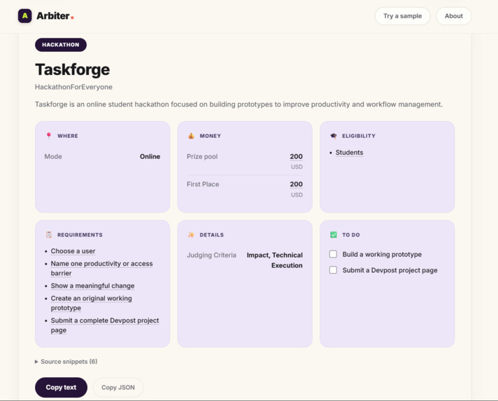Click the DETAILS card heading
498x401 pixels.
click(x=211, y=235)
